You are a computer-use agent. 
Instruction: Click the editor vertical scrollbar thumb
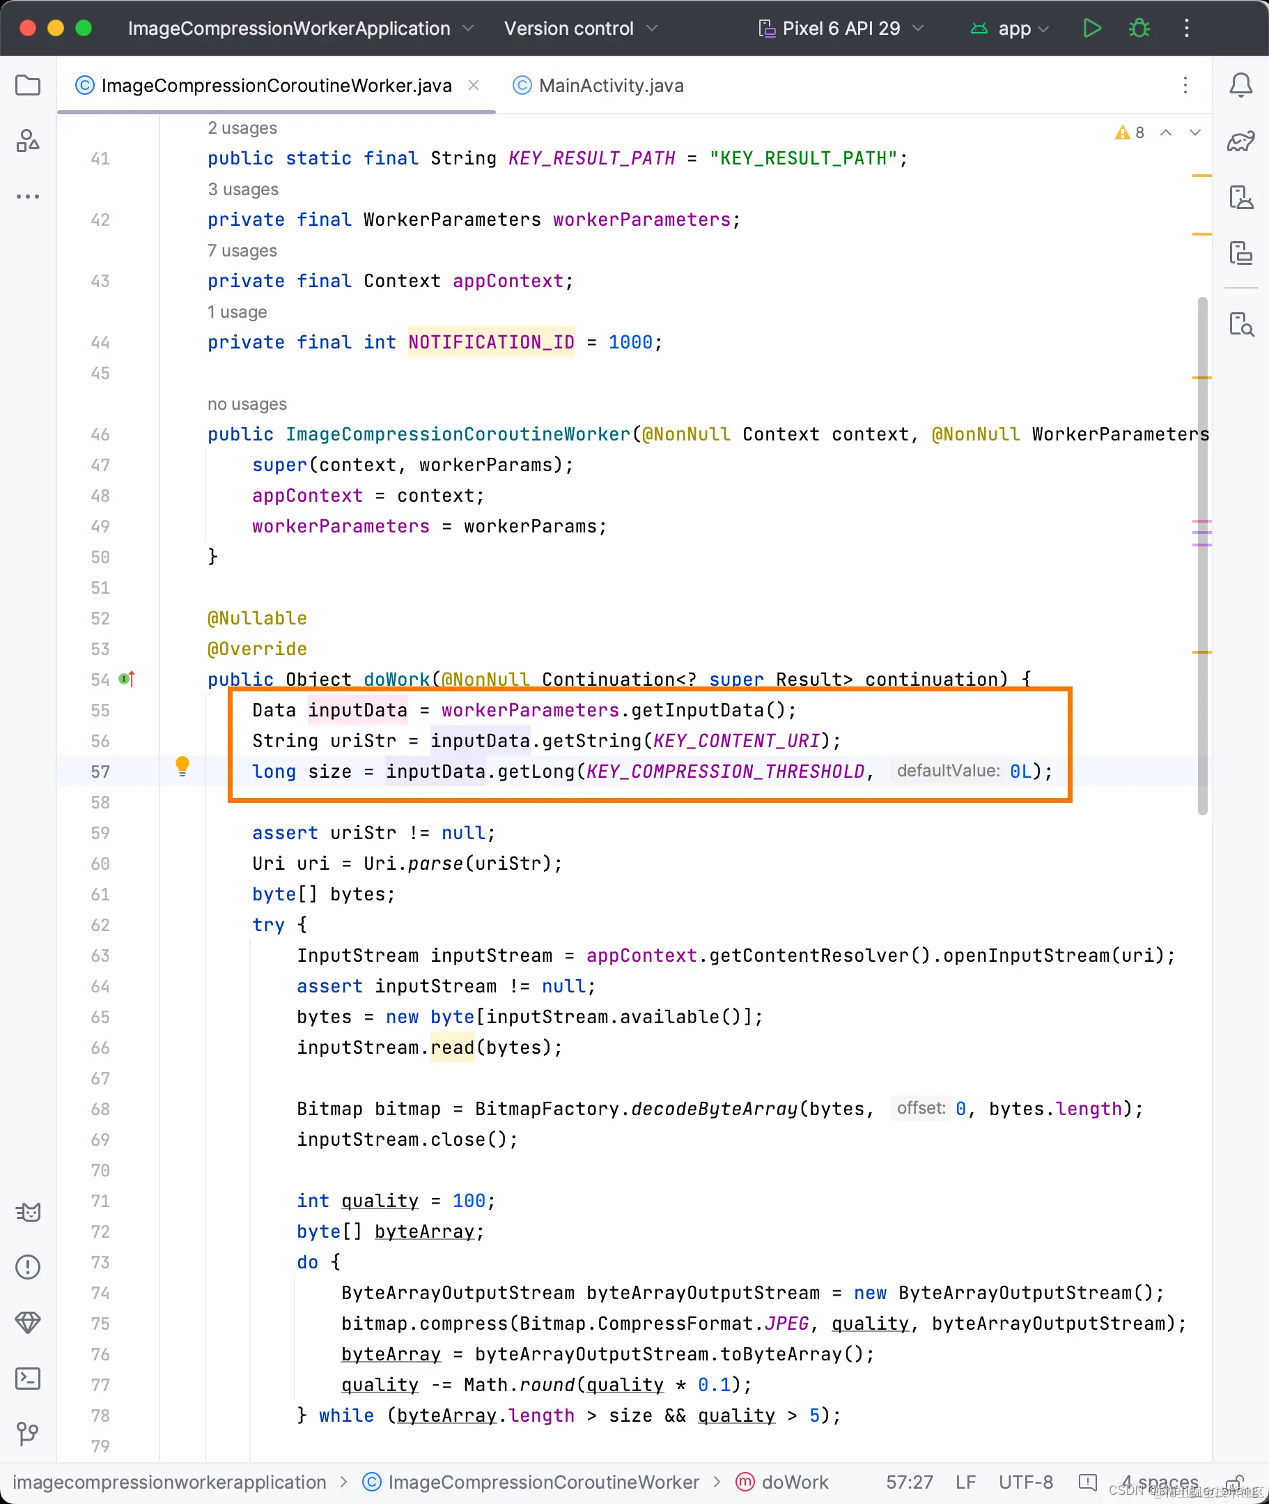pos(1202,555)
